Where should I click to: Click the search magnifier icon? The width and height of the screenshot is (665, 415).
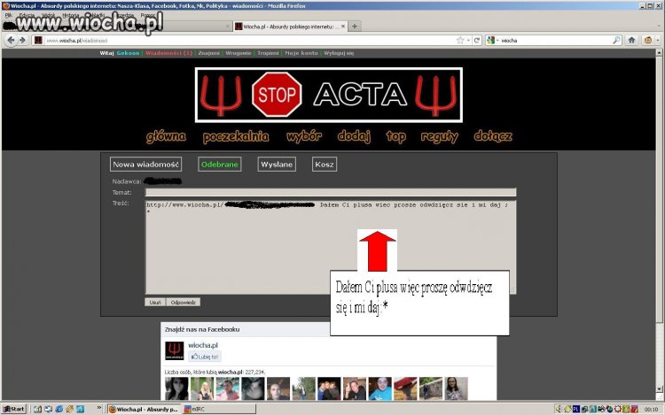pyautogui.click(x=616, y=40)
